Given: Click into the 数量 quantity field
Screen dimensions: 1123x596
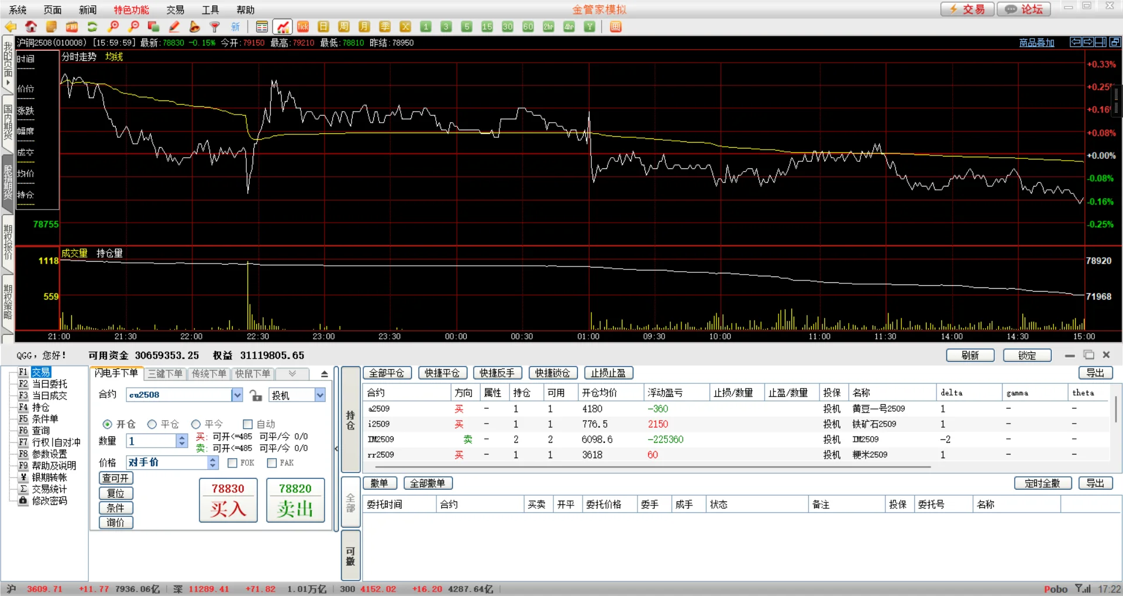Looking at the screenshot, I should click(151, 441).
